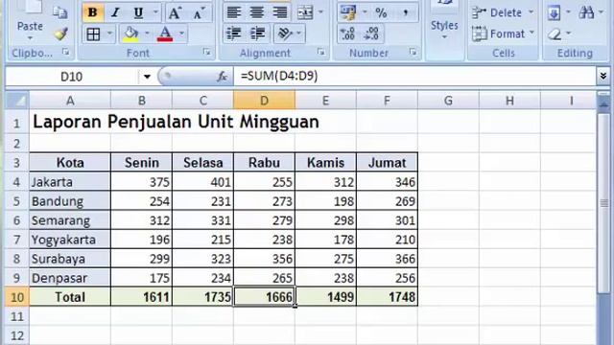The height and width of the screenshot is (345, 614).
Task: Click the Select All corner button
Action: pos(17,101)
